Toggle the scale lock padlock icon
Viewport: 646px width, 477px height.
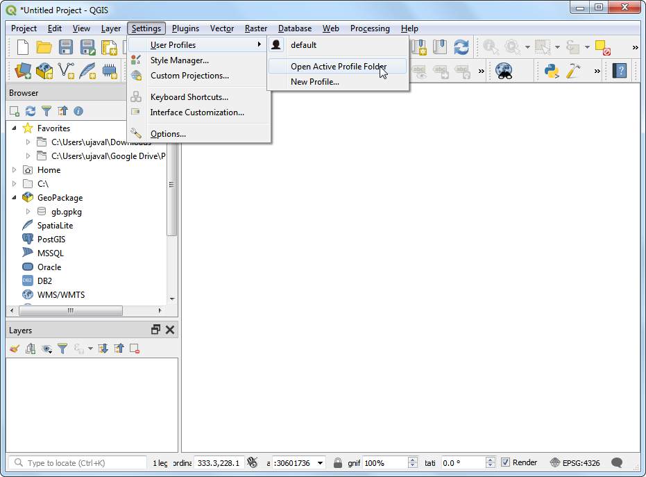click(338, 462)
